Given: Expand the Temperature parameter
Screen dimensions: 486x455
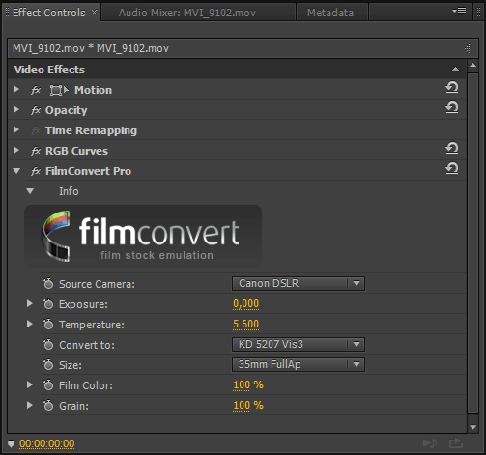Looking at the screenshot, I should click(30, 324).
